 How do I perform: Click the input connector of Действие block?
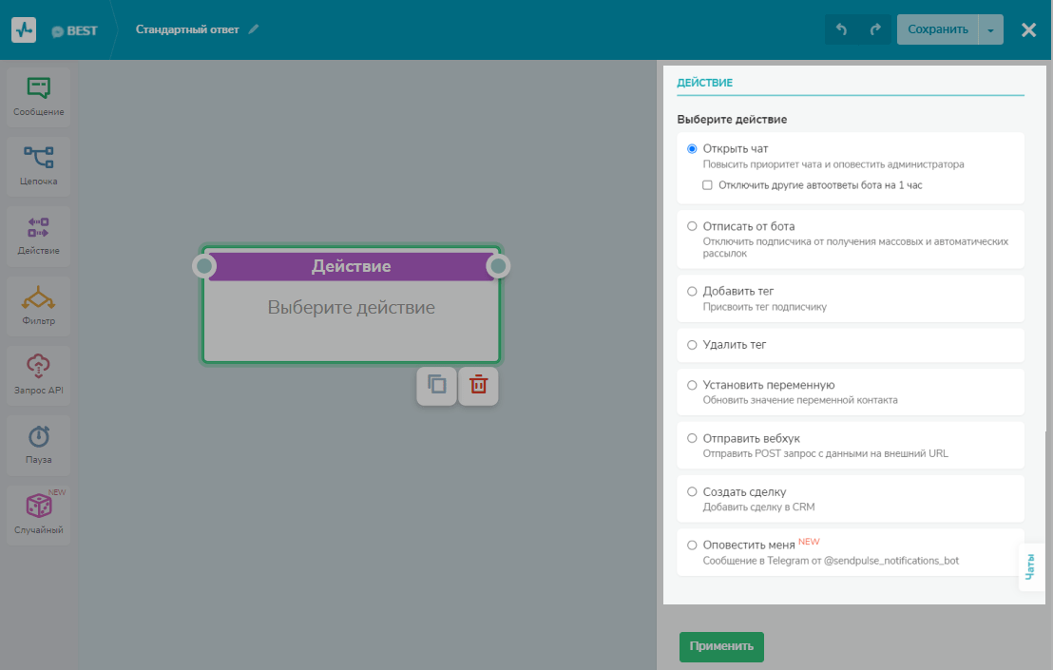(204, 266)
